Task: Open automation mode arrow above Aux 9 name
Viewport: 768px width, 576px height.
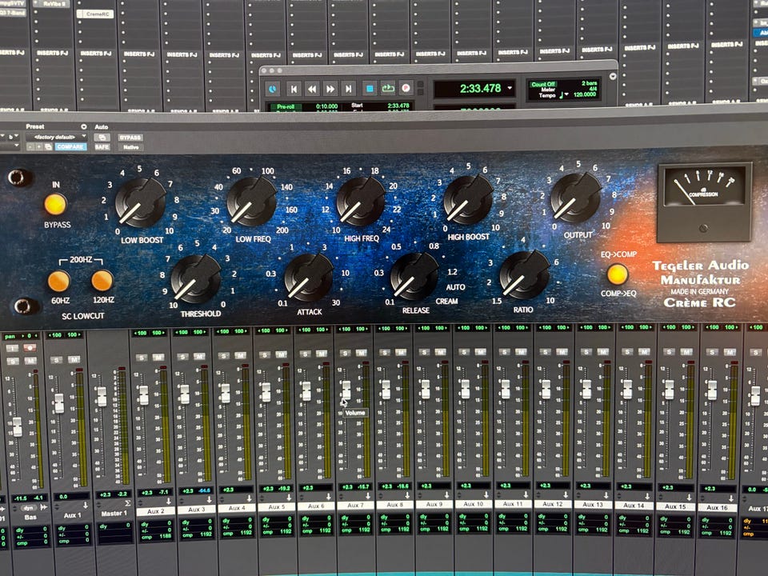Action: (447, 495)
